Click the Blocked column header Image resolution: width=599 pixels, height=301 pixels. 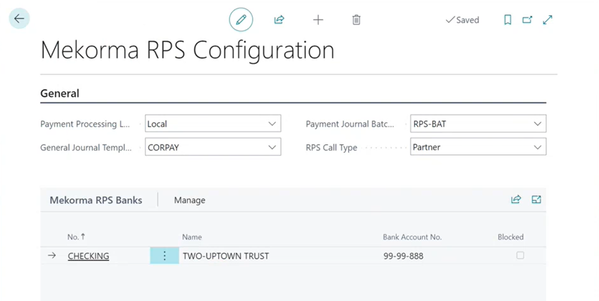510,237
